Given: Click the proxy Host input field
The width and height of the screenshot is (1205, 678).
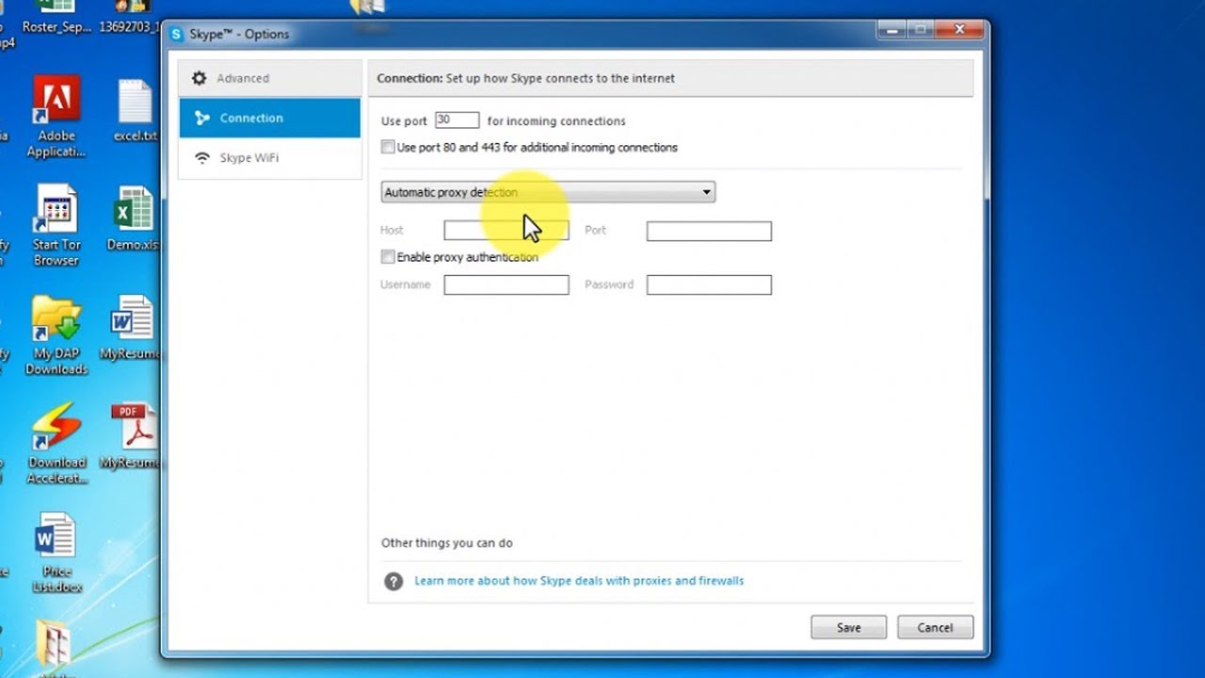Looking at the screenshot, I should pos(506,231).
